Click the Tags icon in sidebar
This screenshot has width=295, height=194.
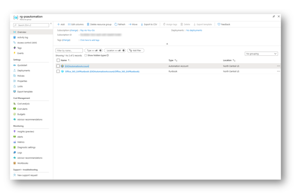(x=15, y=48)
